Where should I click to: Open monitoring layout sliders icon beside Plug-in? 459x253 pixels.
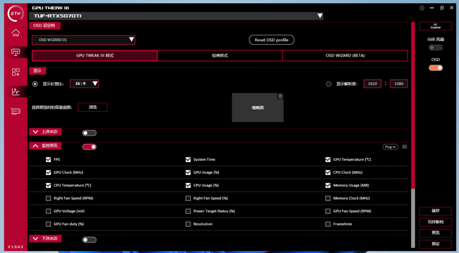pos(405,147)
